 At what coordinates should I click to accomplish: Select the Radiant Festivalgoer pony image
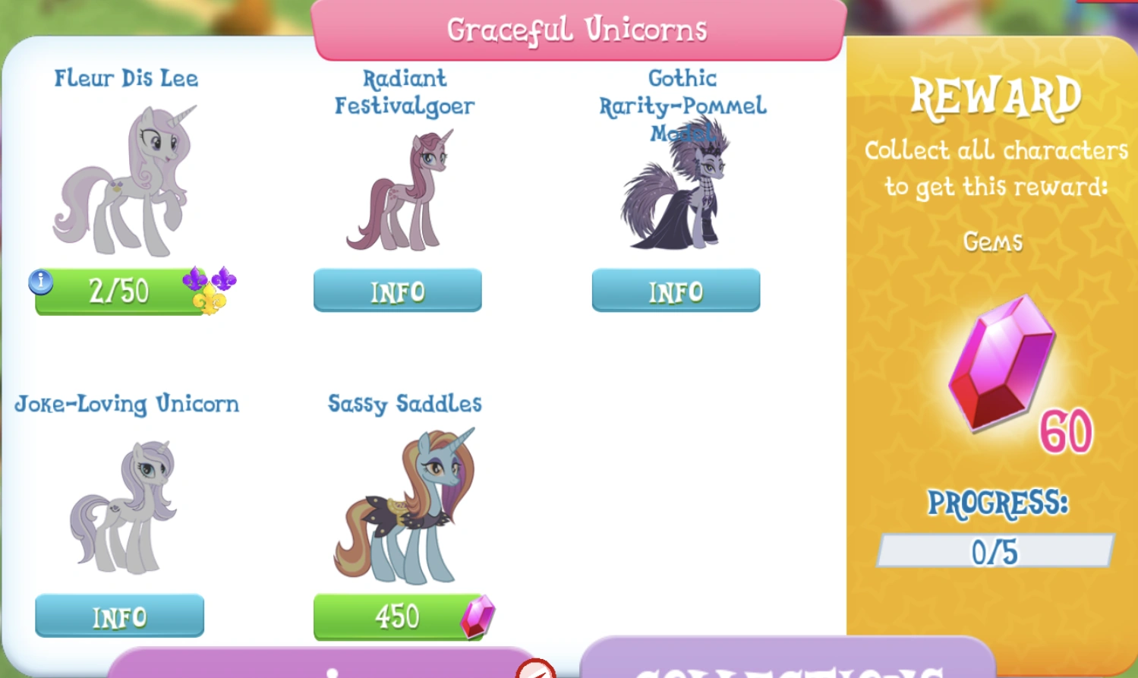[400, 190]
